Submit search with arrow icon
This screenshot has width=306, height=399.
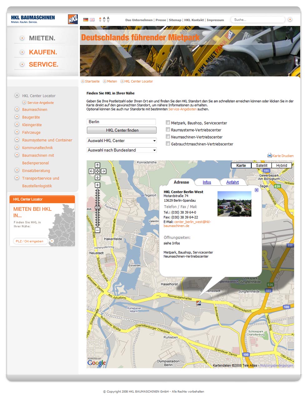point(290,20)
